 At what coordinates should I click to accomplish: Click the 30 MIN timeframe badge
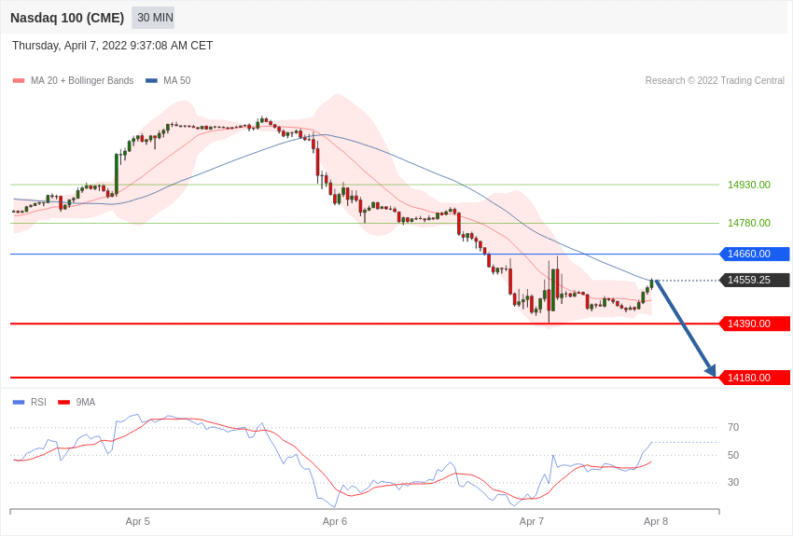pos(153,18)
